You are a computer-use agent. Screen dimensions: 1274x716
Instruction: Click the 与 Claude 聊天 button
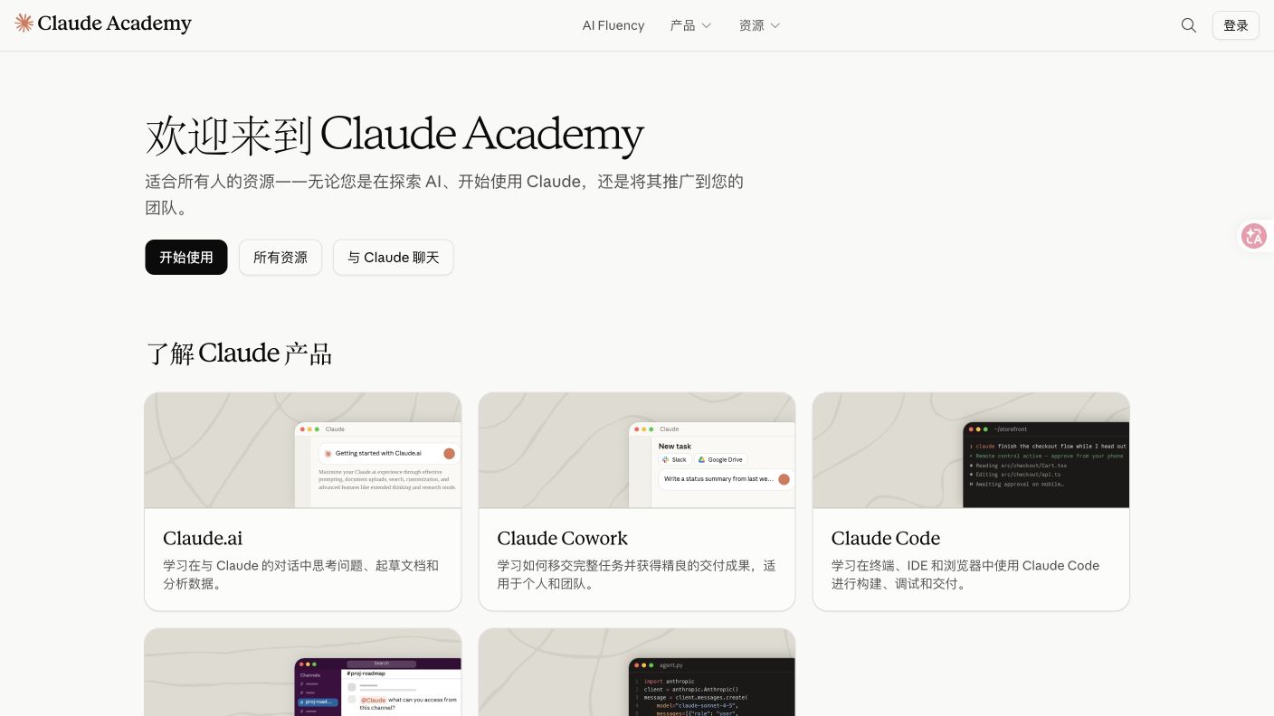click(x=393, y=258)
